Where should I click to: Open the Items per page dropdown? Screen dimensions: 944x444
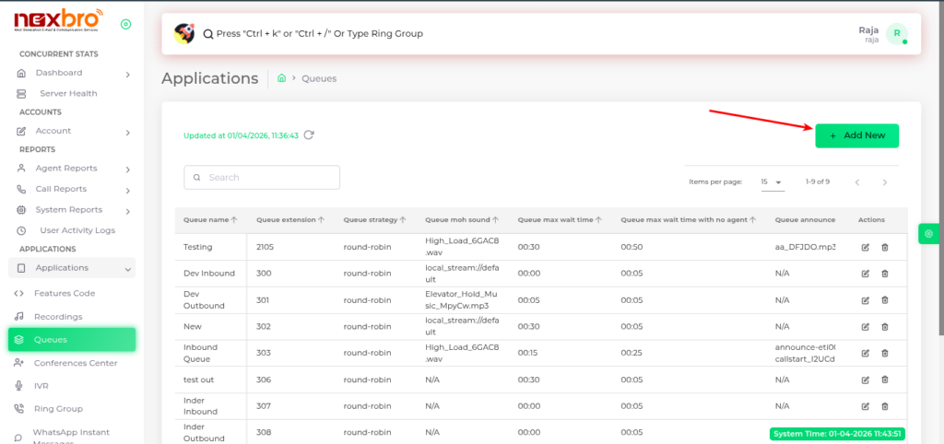pos(772,182)
